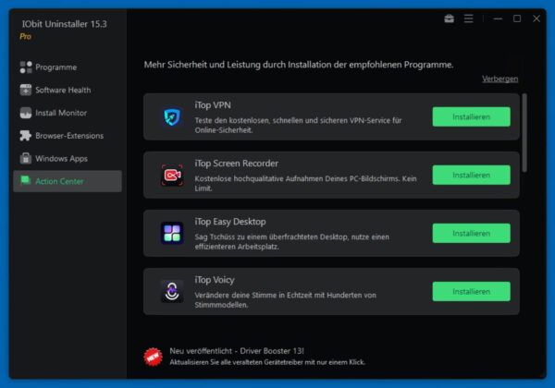Click the iTop VPN description text
This screenshot has height=388, width=555.
(x=298, y=125)
